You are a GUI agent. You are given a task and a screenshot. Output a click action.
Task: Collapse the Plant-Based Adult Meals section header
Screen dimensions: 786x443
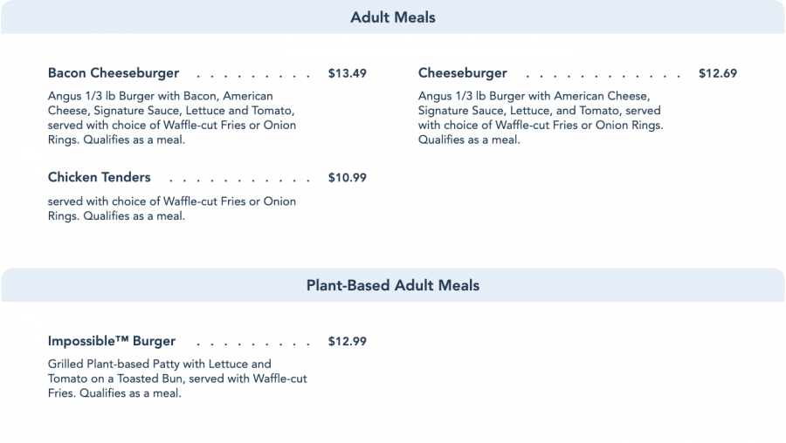click(x=393, y=285)
